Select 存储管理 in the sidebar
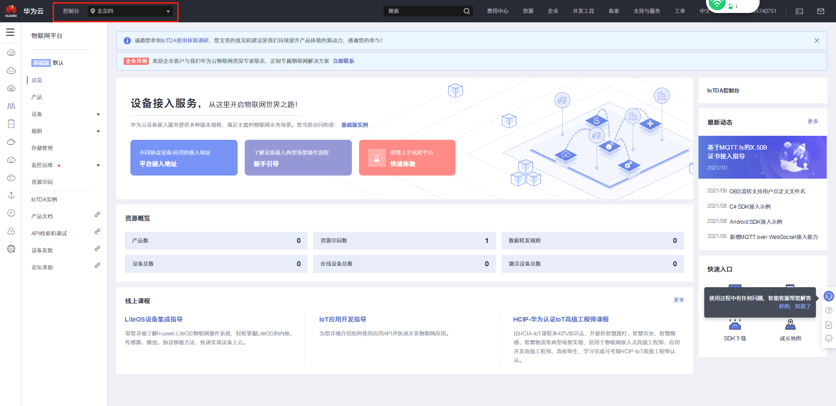 (42, 148)
